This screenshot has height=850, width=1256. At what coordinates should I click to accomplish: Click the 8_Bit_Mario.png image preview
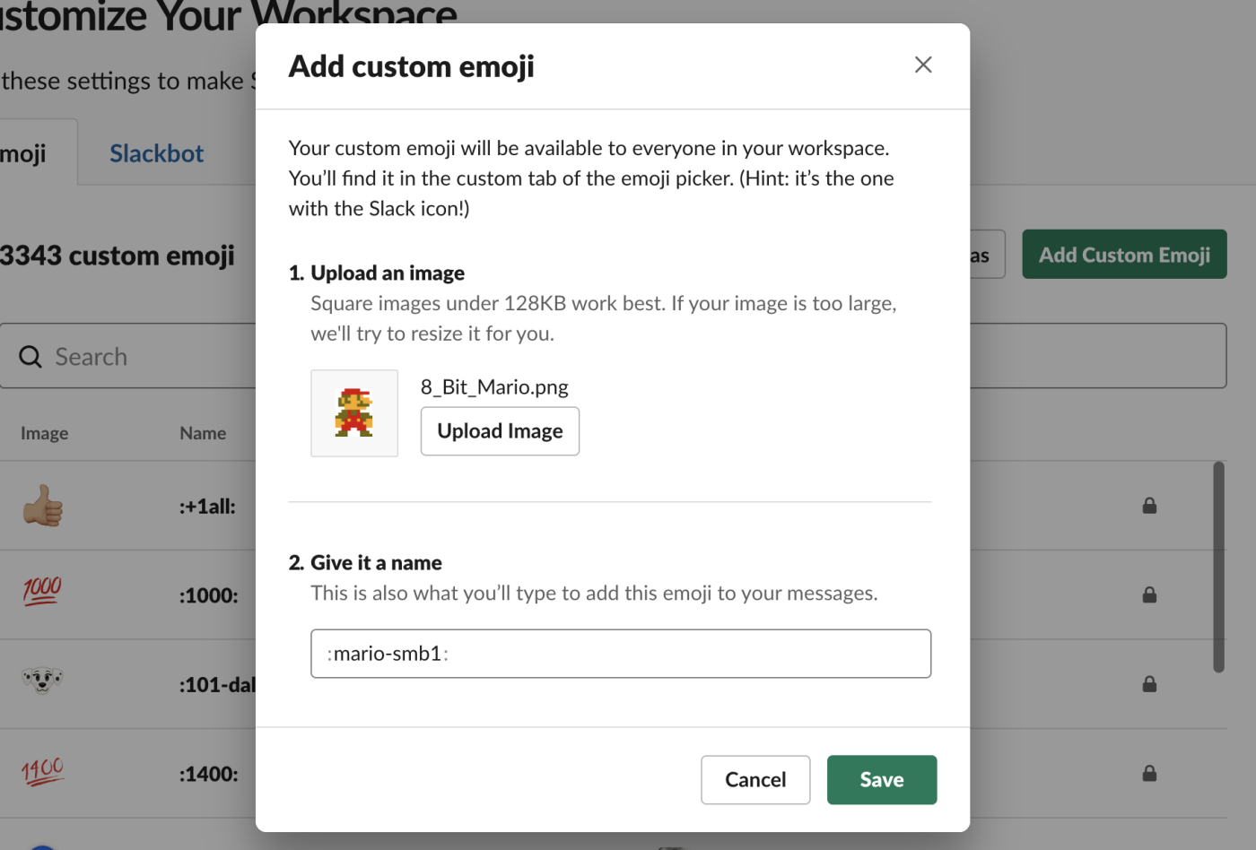point(354,412)
